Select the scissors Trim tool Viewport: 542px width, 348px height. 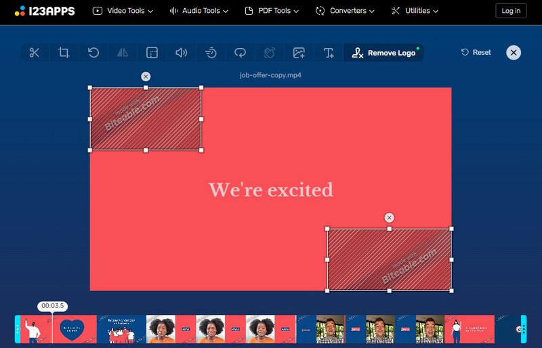click(x=35, y=53)
